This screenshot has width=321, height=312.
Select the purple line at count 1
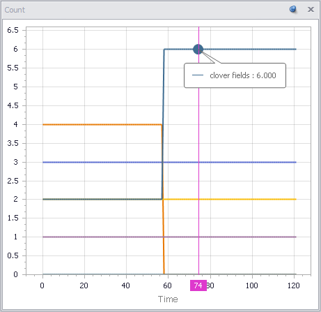coord(169,237)
